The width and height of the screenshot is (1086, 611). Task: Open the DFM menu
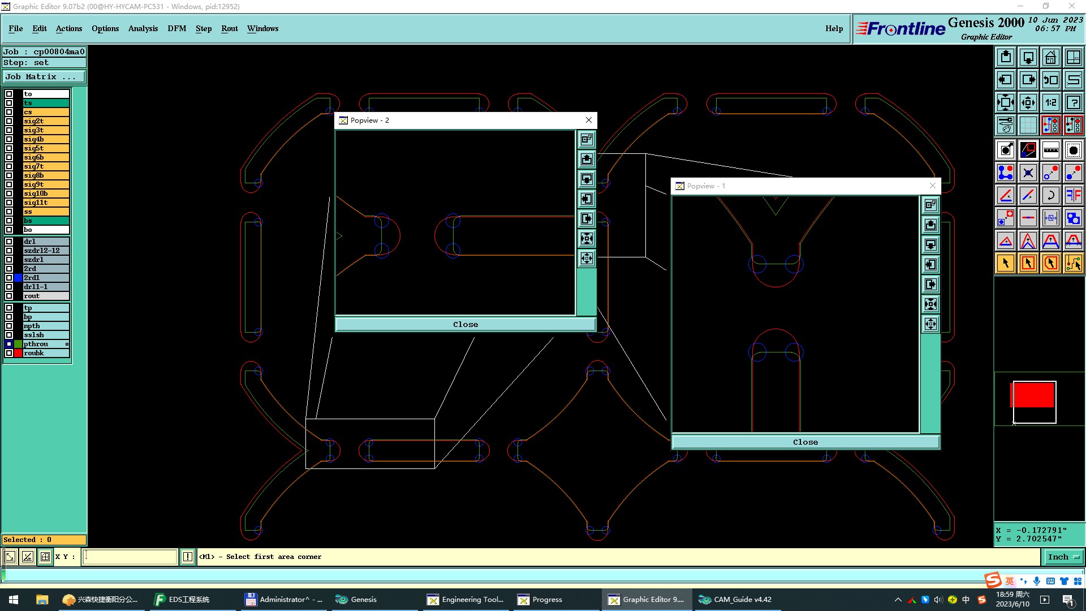176,28
